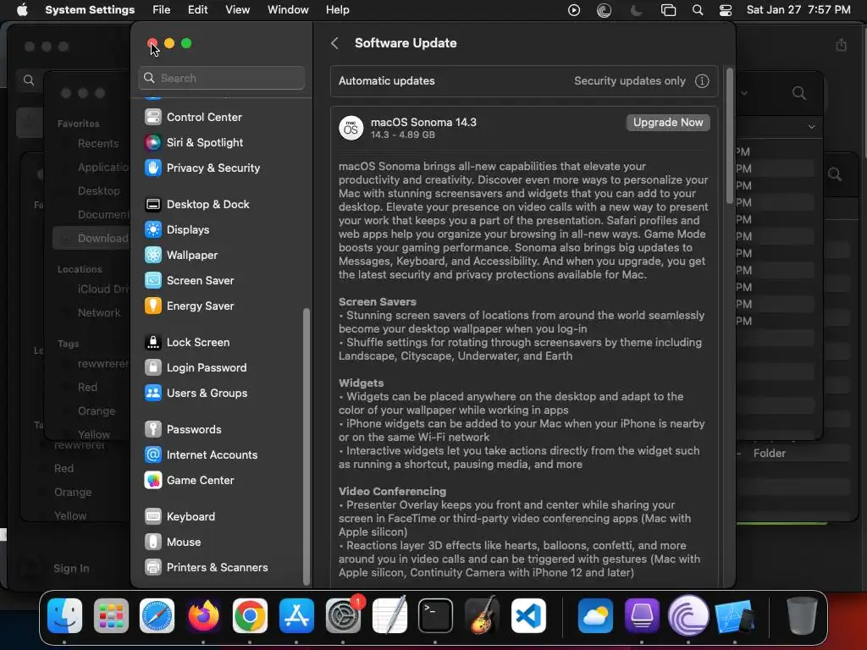This screenshot has width=867, height=650.
Task: Open Finder from the Dock
Action: coord(64,616)
